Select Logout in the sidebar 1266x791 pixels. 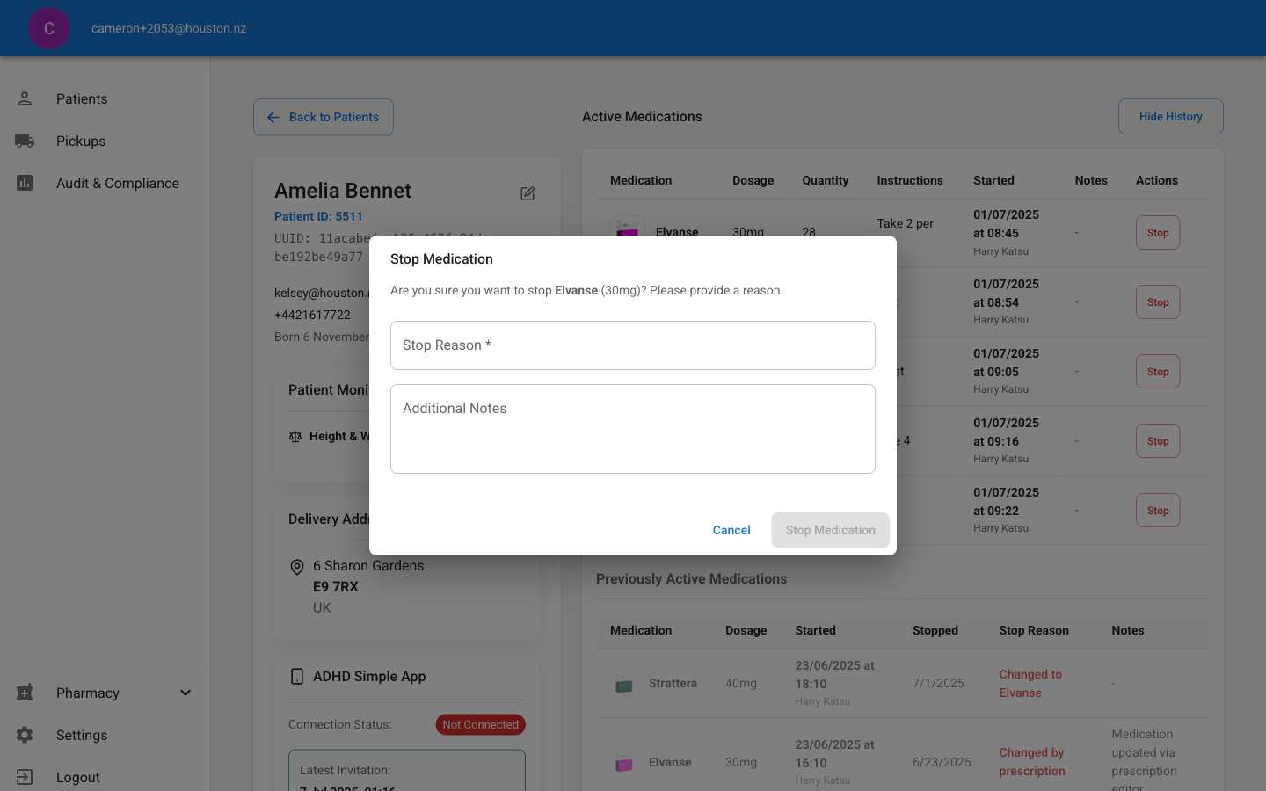(x=105, y=777)
